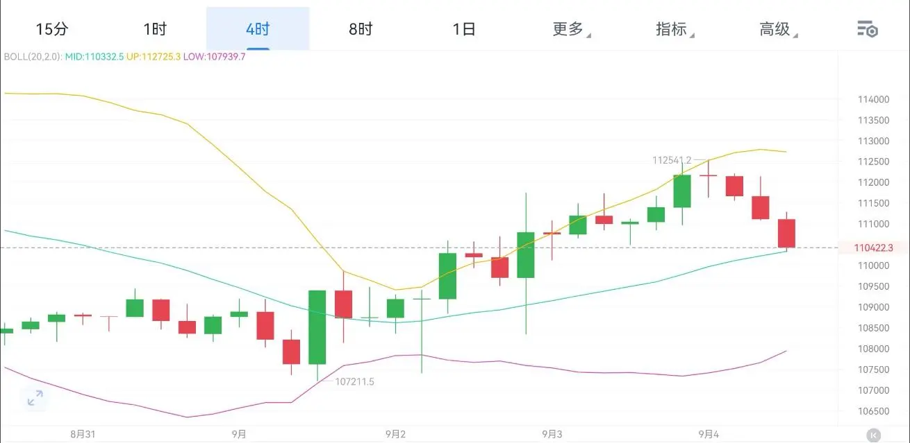Select the active 4时 timeframe tab

tap(258, 29)
